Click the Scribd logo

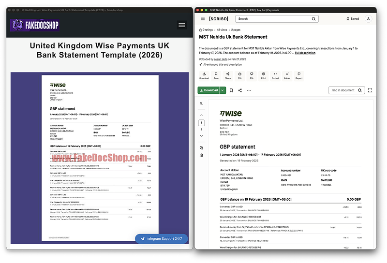(219, 19)
